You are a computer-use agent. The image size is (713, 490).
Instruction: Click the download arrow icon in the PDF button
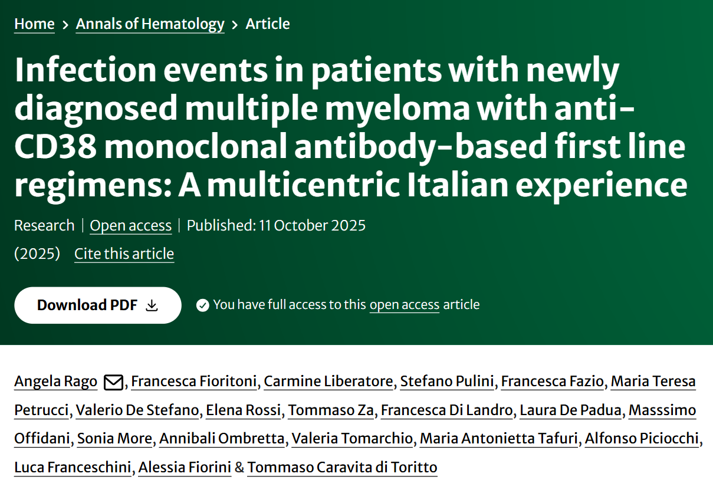pyautogui.click(x=152, y=305)
